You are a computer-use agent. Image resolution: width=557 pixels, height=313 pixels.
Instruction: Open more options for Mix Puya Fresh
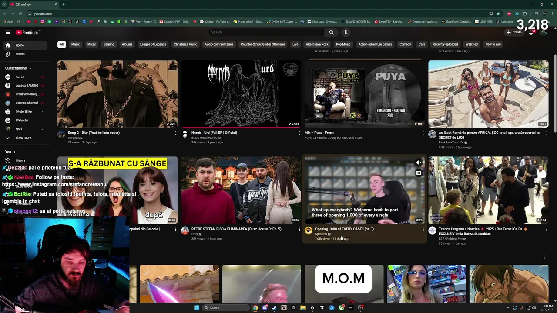click(x=423, y=133)
